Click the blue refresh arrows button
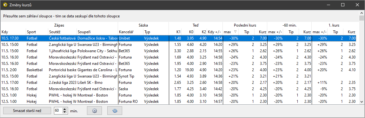 tap(115, 111)
